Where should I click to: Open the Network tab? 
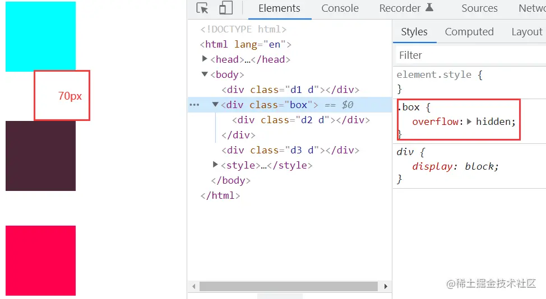tap(532, 8)
